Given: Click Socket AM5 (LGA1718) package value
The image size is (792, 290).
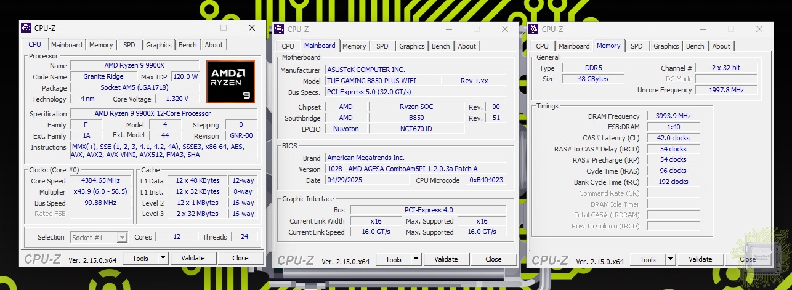Looking at the screenshot, I should tap(135, 87).
